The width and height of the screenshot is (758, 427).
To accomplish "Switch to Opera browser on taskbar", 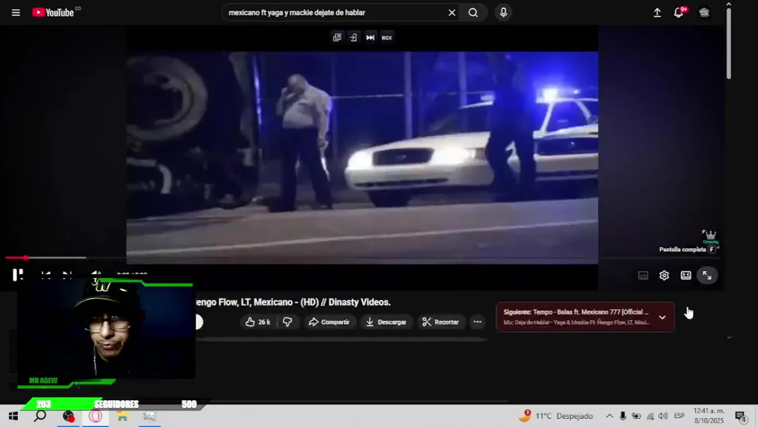I will [95, 416].
